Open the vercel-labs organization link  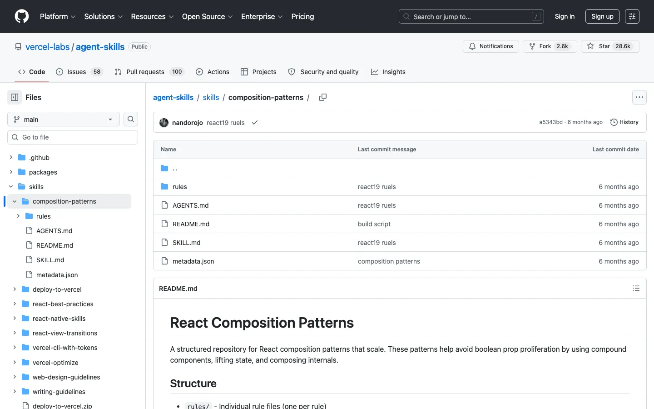(48, 47)
